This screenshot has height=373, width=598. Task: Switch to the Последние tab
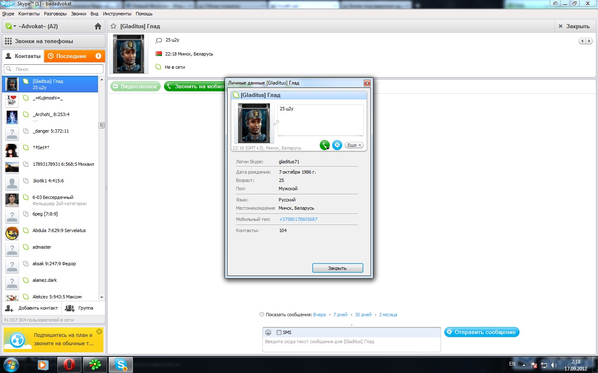click(x=74, y=56)
